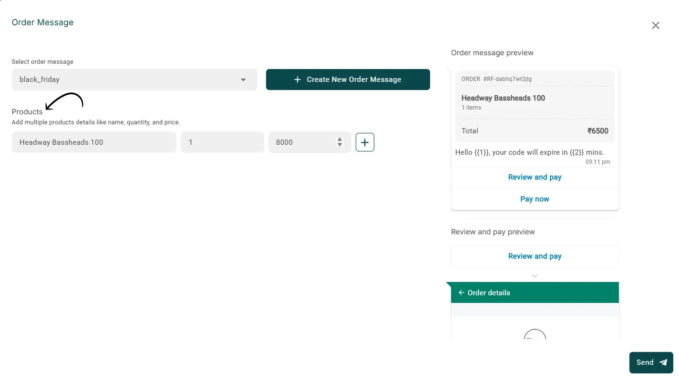The height and width of the screenshot is (381, 679).
Task: Click the back arrow in the Order details header
Action: 461,292
